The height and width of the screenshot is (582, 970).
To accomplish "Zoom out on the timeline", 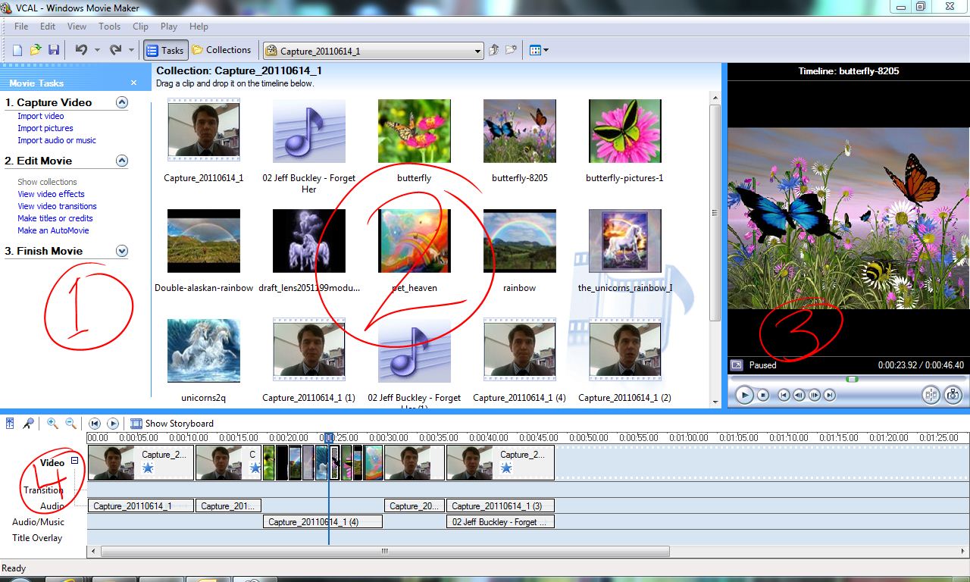I will [70, 424].
